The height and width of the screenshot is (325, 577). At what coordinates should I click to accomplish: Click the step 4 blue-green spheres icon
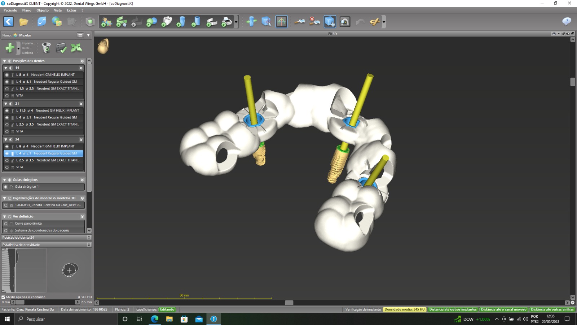click(151, 22)
